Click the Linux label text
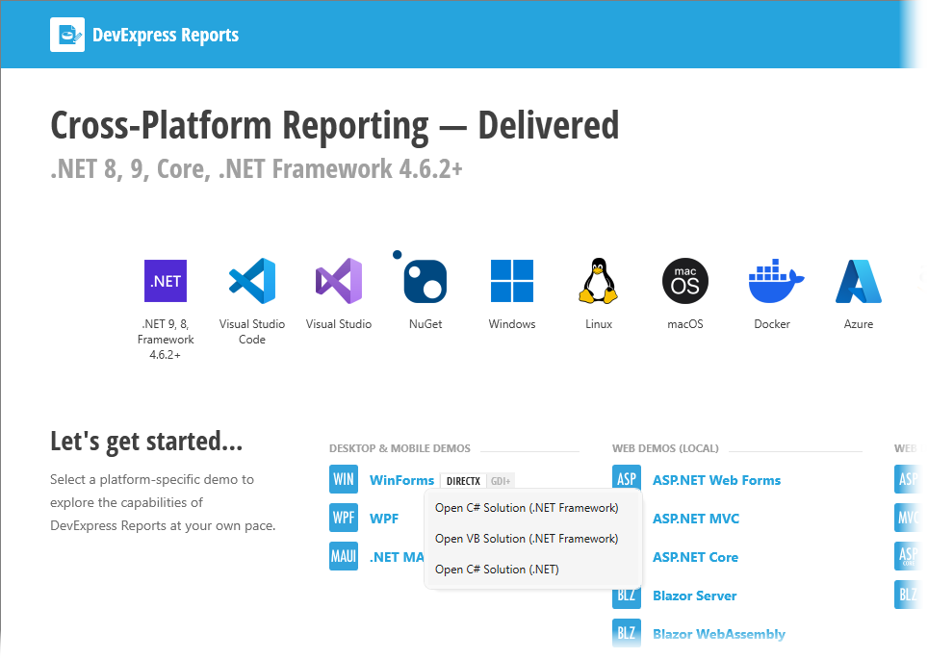 [x=599, y=324]
